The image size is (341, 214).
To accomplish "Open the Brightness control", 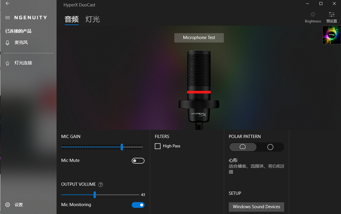I will (313, 17).
